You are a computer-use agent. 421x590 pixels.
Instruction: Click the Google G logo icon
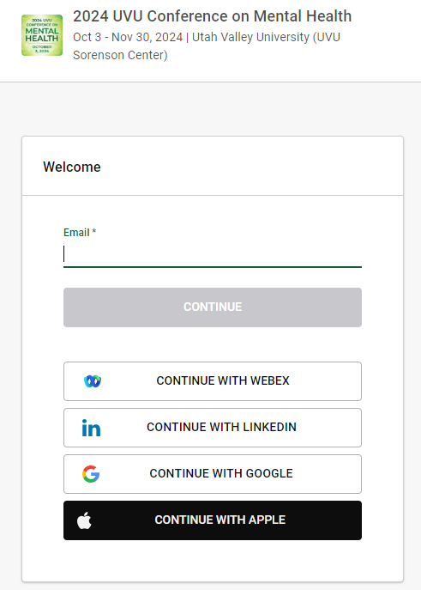click(91, 474)
